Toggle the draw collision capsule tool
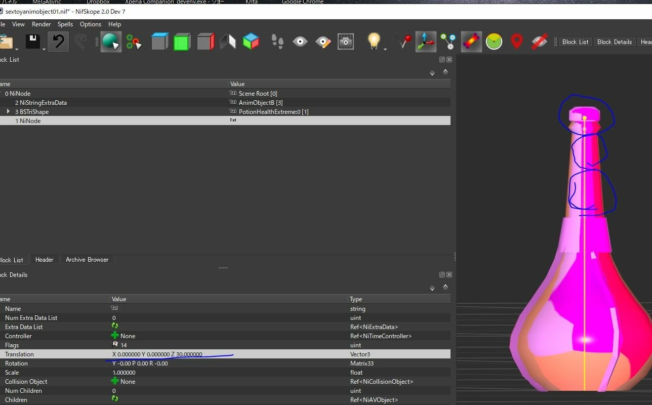This screenshot has height=405, width=652. 471,42
